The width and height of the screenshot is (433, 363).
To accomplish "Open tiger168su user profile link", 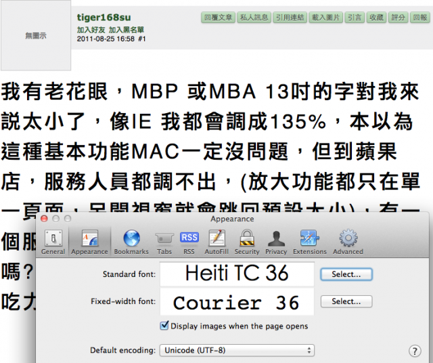I will [x=104, y=18].
